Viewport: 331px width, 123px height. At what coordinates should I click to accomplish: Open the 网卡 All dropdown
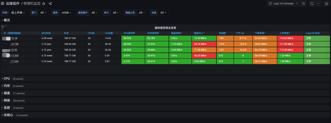[x=116, y=13]
